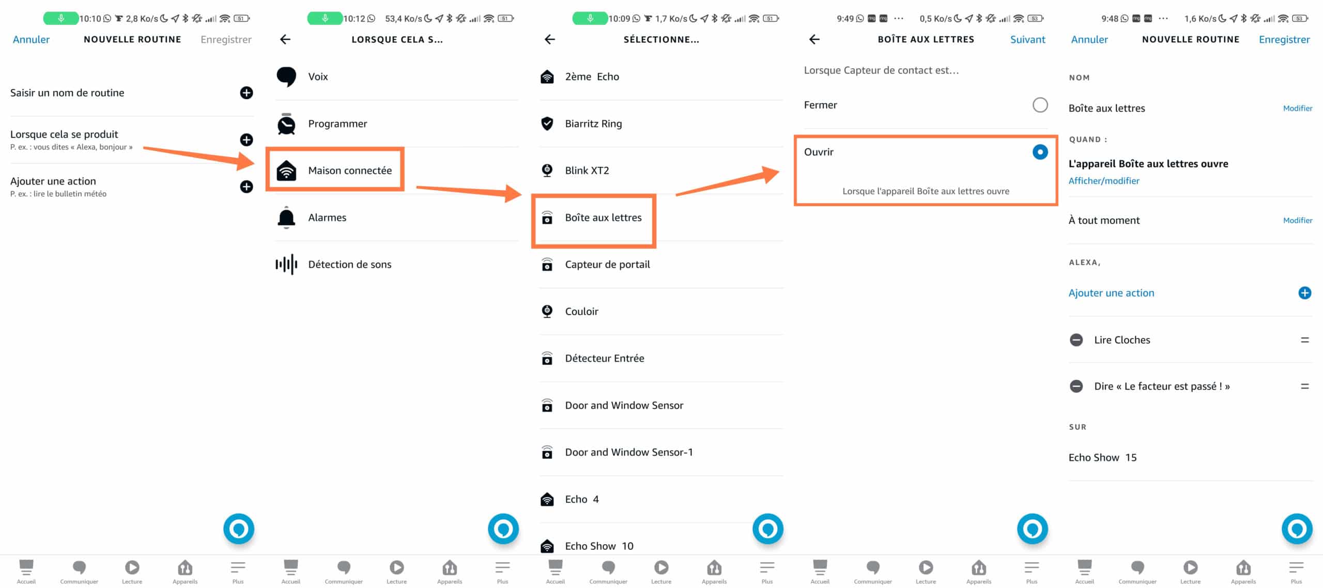Open the Plus tab on fourth screen

(1032, 571)
